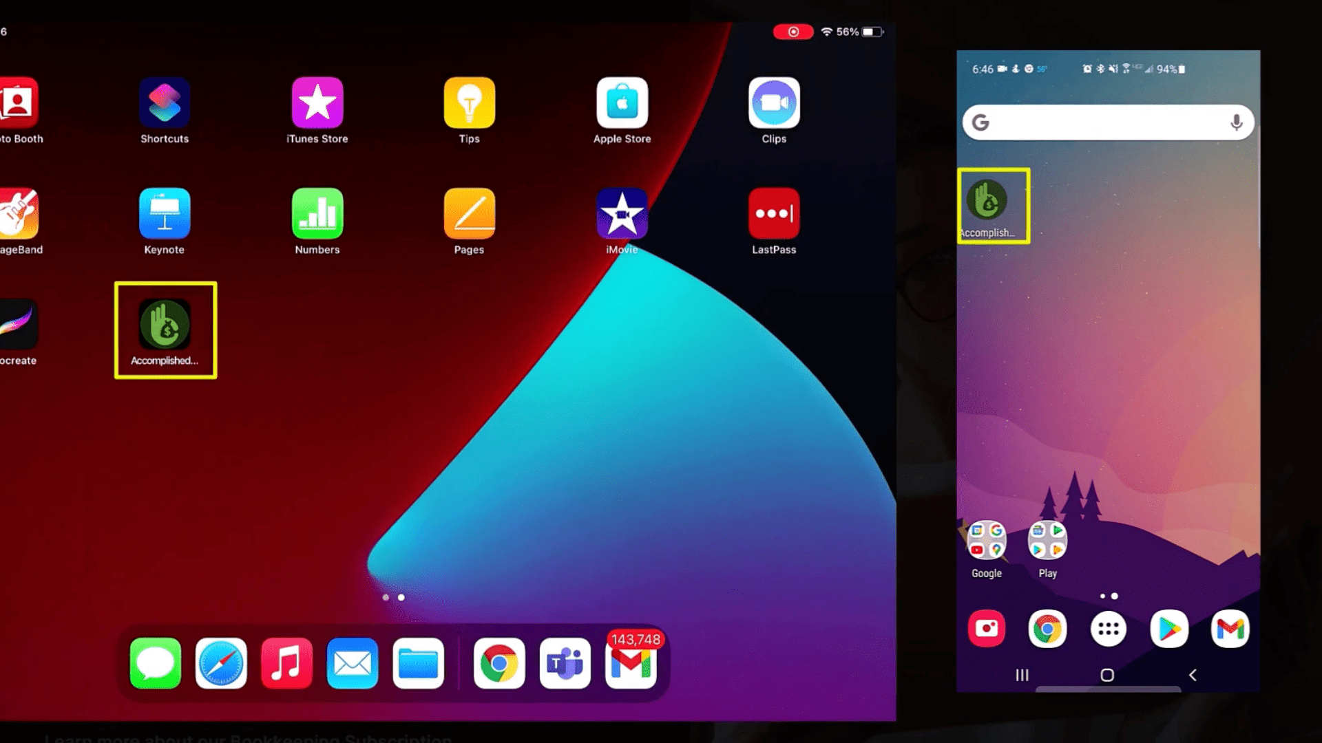
Task: Search using Google search bar
Action: click(x=1108, y=122)
